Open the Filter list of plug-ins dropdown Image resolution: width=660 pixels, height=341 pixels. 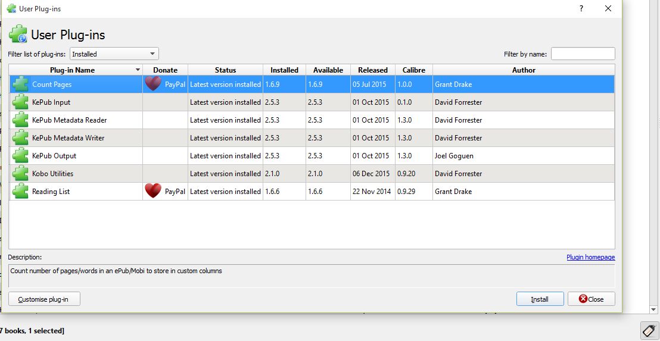[114, 54]
